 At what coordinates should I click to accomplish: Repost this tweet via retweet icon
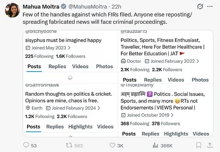click(69, 145)
